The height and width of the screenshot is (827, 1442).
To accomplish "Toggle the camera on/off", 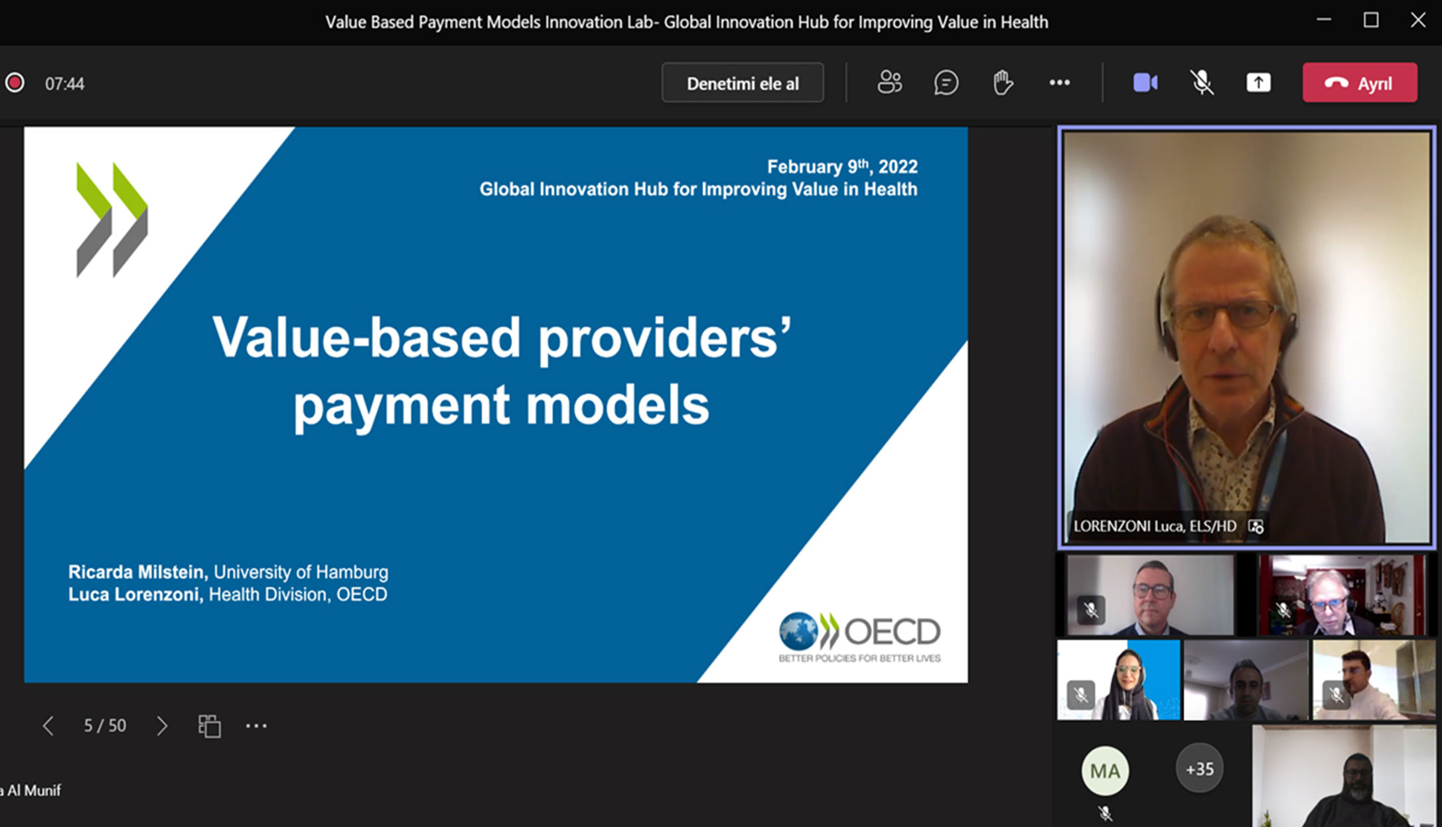I will pyautogui.click(x=1145, y=83).
